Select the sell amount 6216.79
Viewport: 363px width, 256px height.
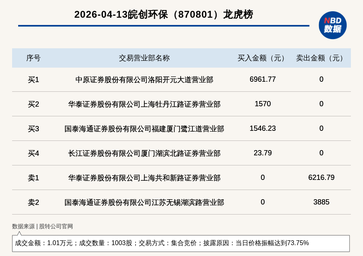pyautogui.click(x=321, y=178)
